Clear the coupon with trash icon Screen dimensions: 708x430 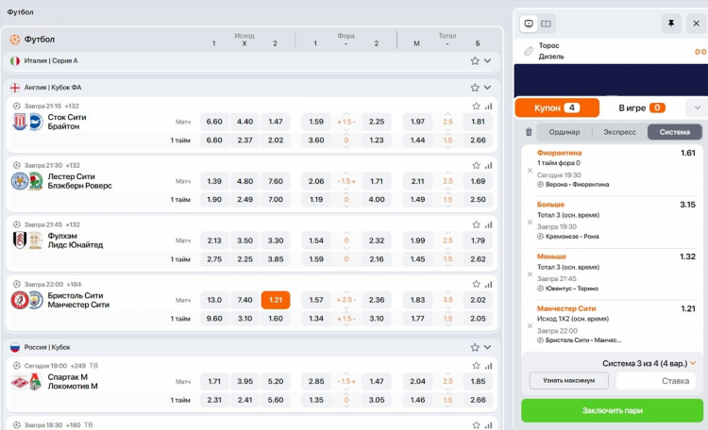pyautogui.click(x=529, y=132)
